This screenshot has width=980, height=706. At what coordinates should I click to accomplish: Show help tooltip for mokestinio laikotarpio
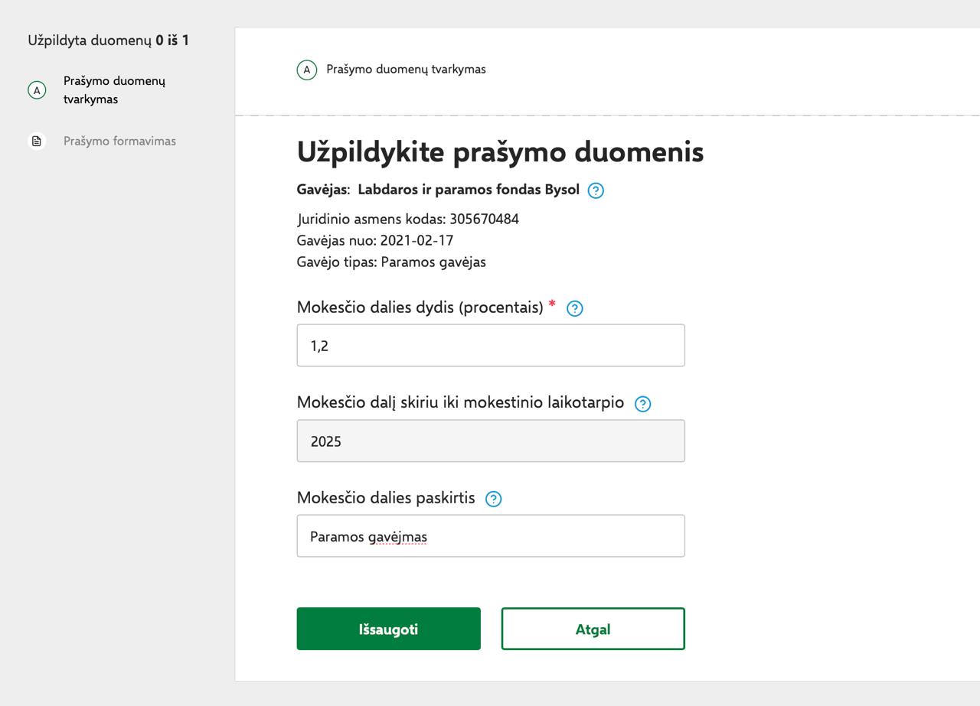pos(643,404)
